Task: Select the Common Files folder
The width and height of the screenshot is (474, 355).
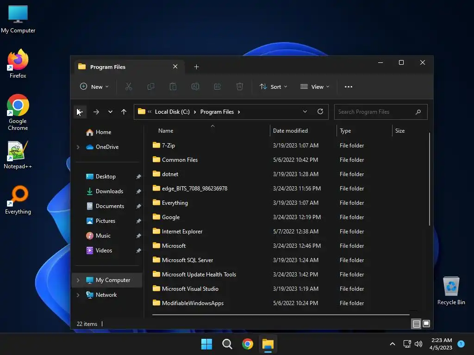Action: pos(175,160)
